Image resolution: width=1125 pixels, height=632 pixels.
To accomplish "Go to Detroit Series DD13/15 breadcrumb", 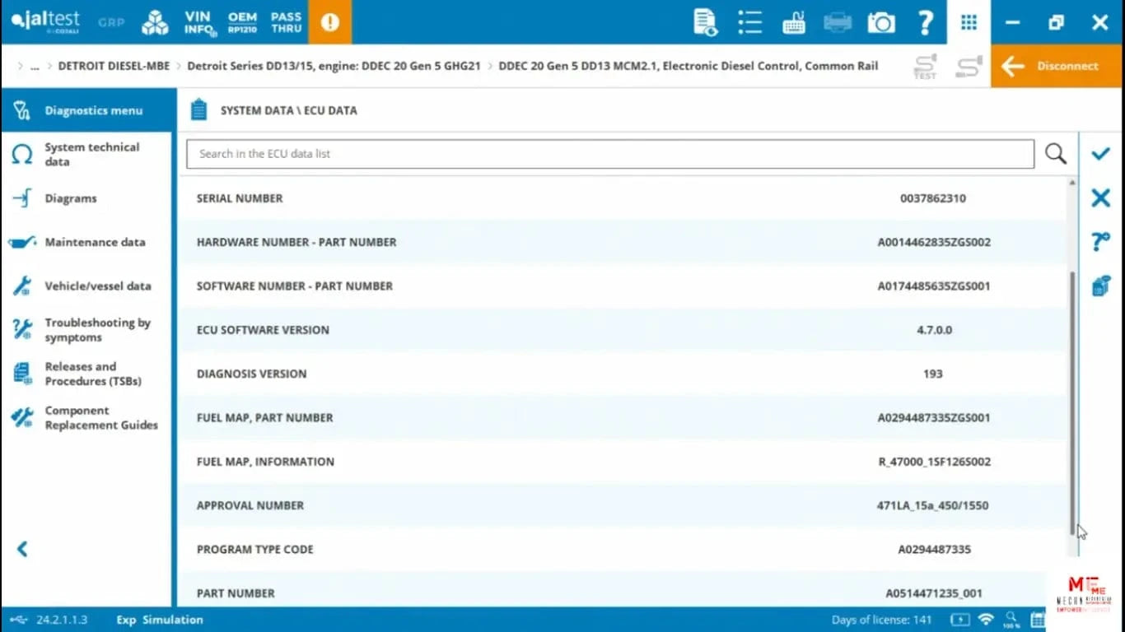I will click(x=334, y=66).
